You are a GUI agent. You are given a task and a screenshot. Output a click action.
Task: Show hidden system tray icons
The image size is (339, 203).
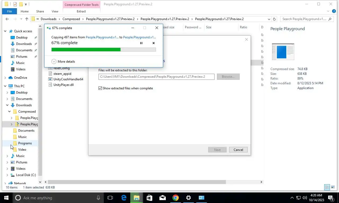click(292, 198)
